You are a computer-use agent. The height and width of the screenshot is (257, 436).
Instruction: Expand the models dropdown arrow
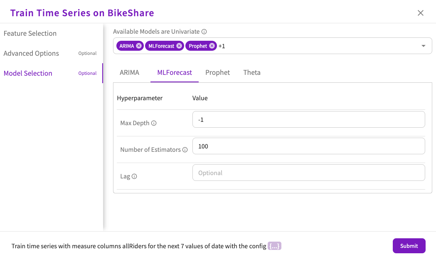[423, 46]
